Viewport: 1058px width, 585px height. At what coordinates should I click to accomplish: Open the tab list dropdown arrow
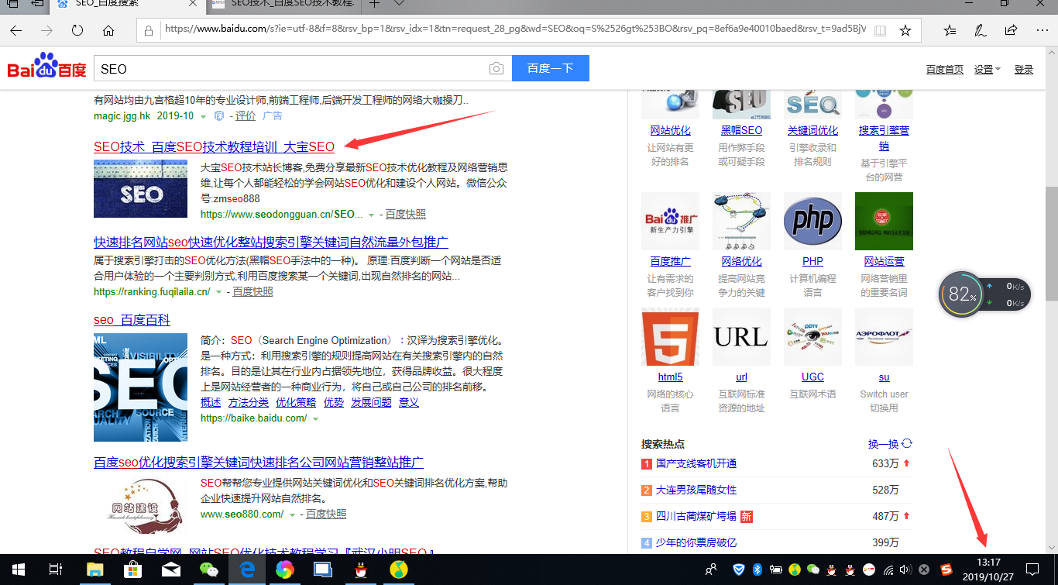click(x=397, y=4)
